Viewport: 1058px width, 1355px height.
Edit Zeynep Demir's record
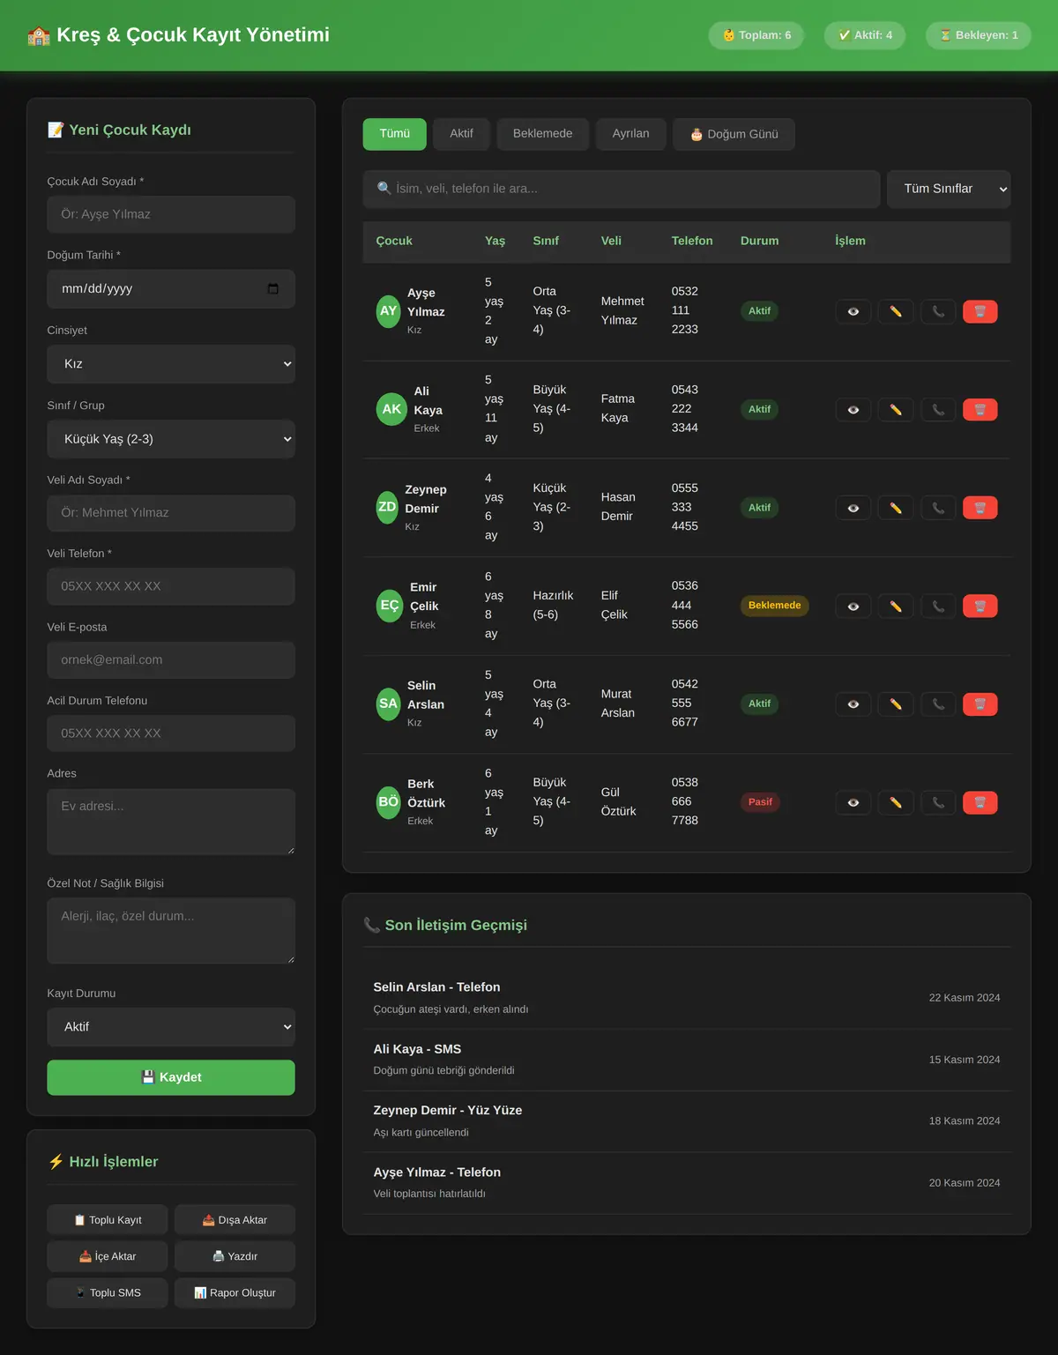(x=895, y=508)
